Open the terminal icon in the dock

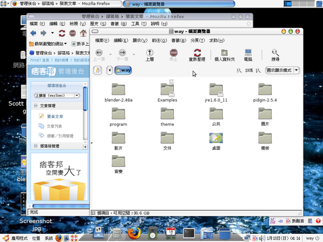(x=189, y=233)
